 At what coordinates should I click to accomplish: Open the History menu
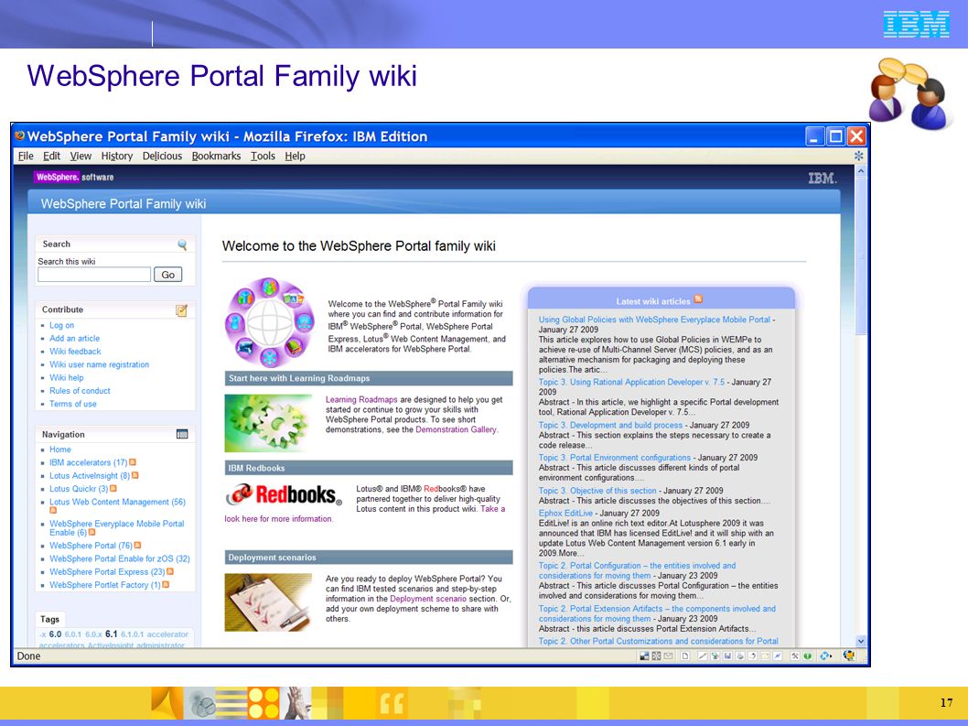117,156
